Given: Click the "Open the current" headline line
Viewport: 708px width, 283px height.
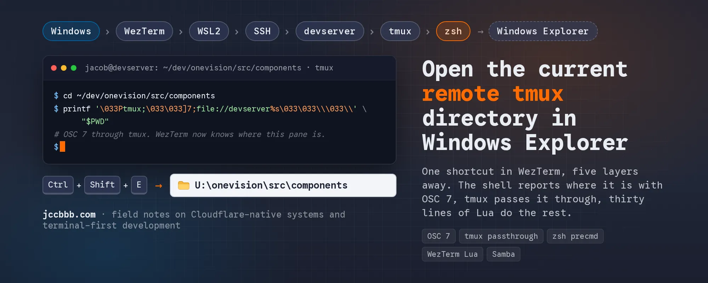Looking at the screenshot, I should point(525,69).
